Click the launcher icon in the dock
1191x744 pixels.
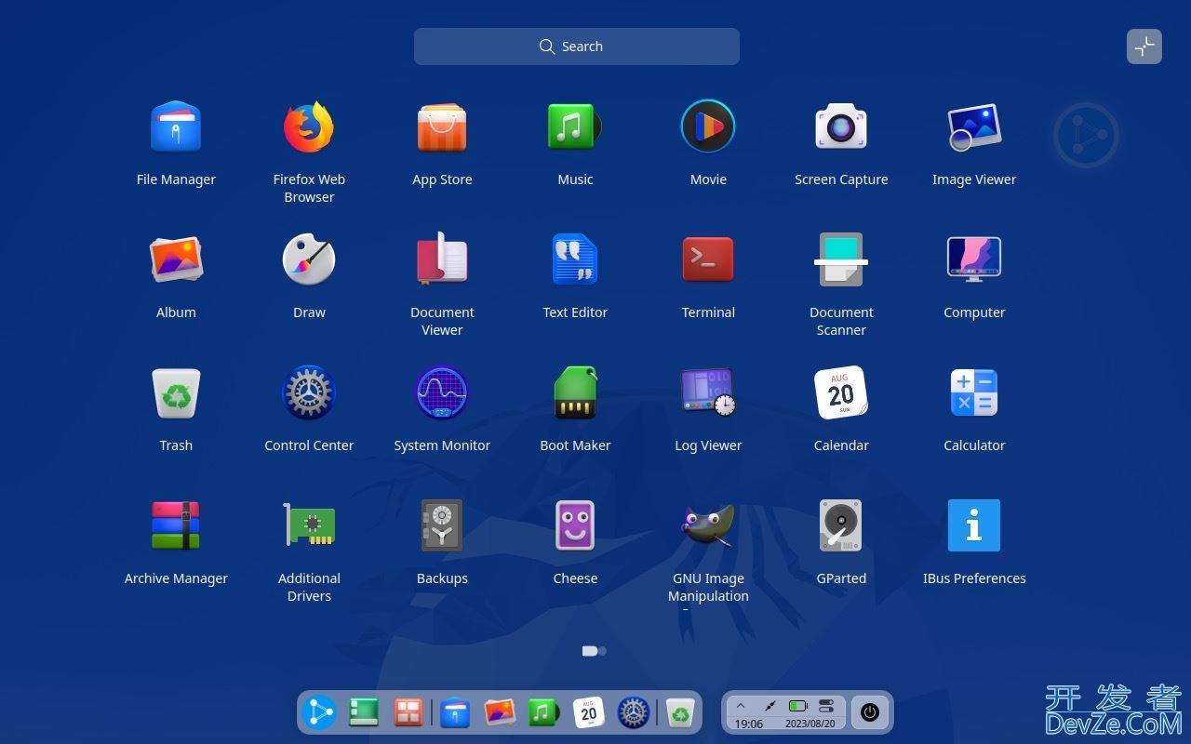(x=319, y=713)
